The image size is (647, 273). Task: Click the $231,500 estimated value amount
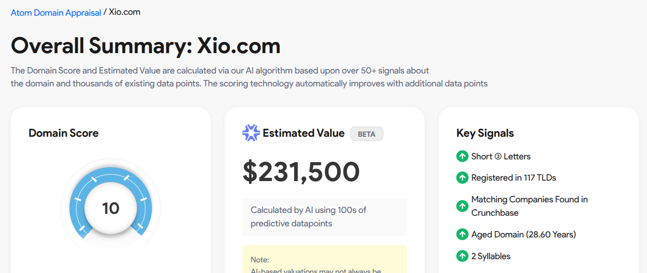[x=301, y=172]
